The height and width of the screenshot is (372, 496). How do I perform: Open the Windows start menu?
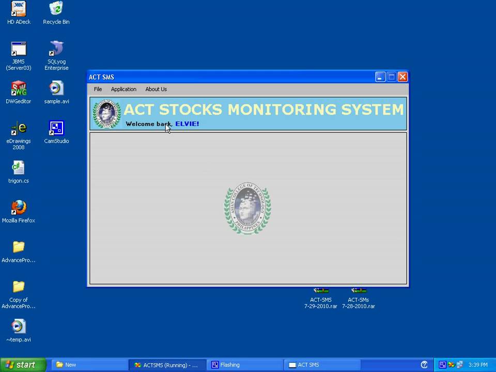[x=23, y=365]
